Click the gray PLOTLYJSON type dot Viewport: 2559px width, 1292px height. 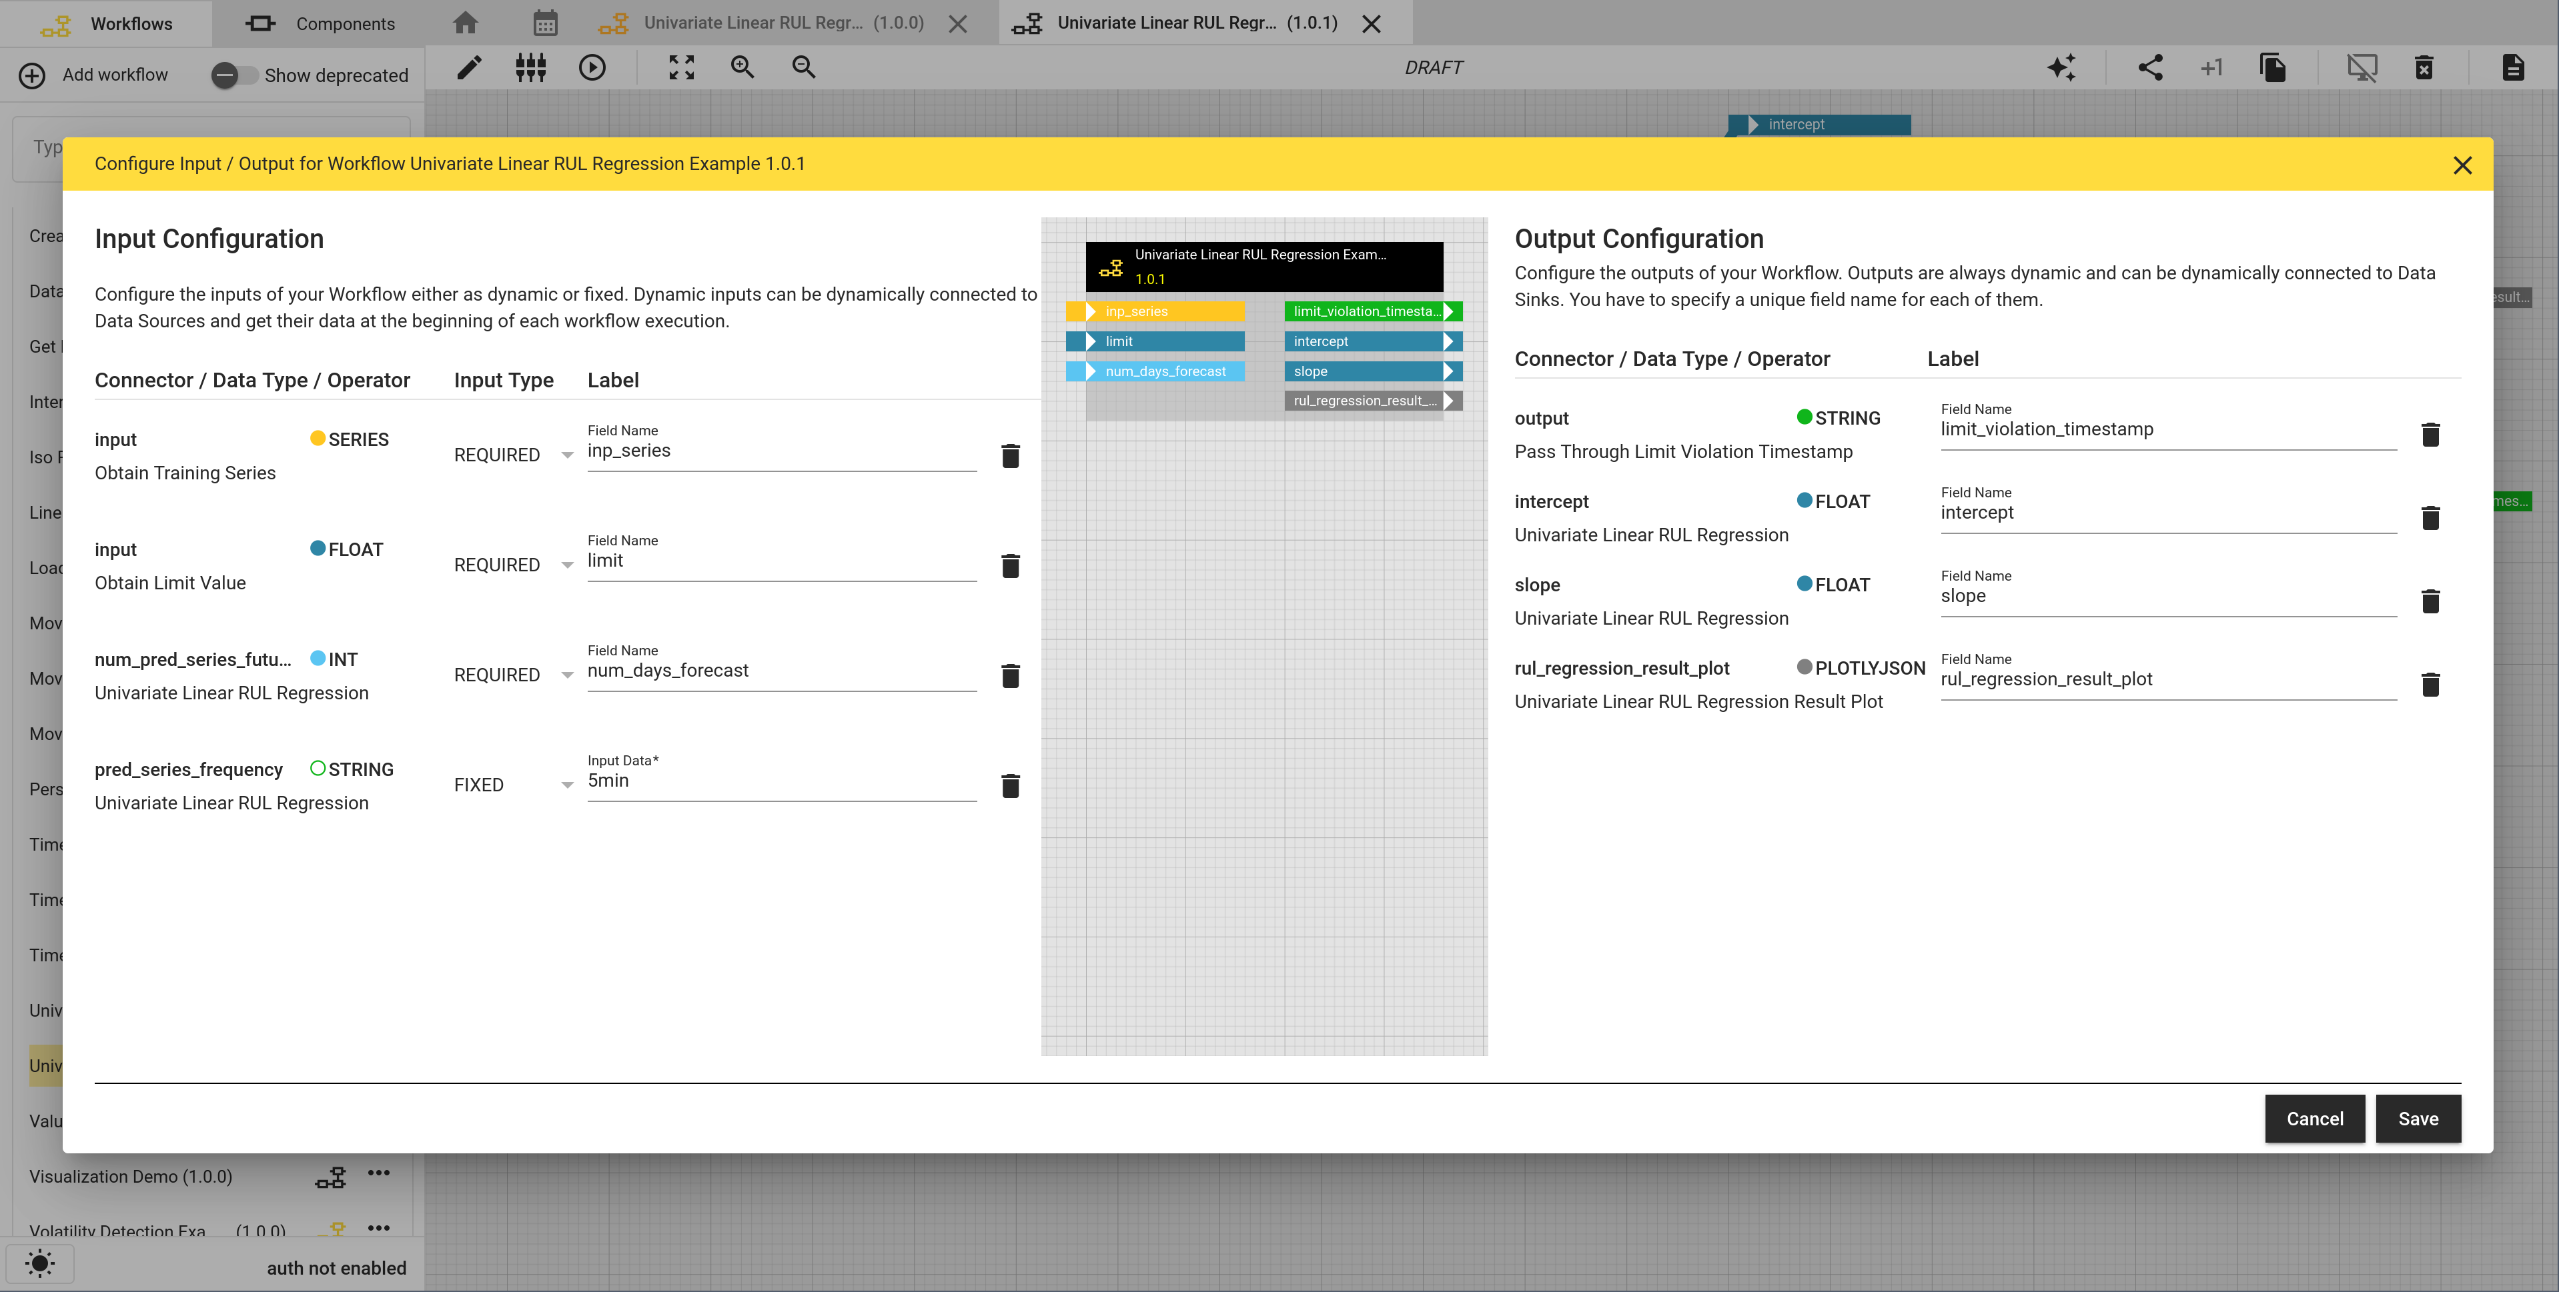click(1805, 667)
